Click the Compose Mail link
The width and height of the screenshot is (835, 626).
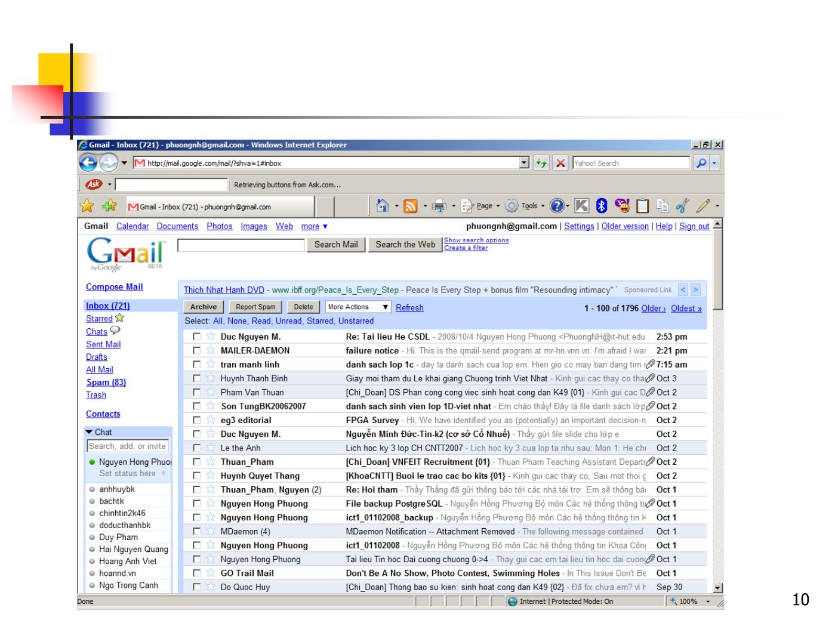(114, 287)
